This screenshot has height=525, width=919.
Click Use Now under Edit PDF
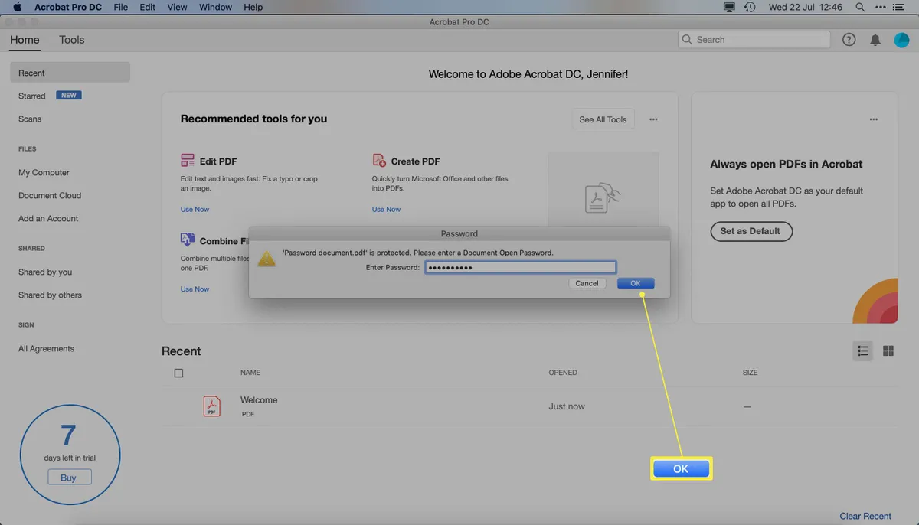[195, 209]
